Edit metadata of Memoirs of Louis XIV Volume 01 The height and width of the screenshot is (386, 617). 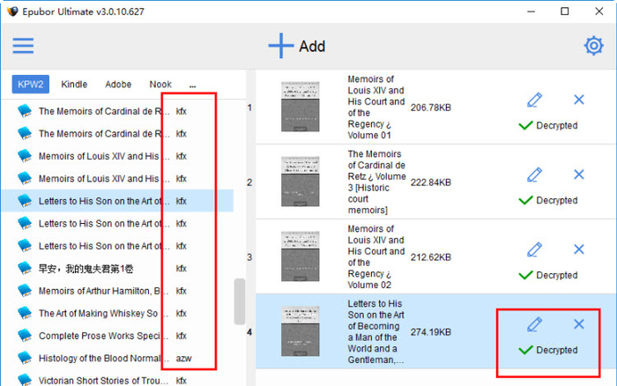tap(534, 100)
